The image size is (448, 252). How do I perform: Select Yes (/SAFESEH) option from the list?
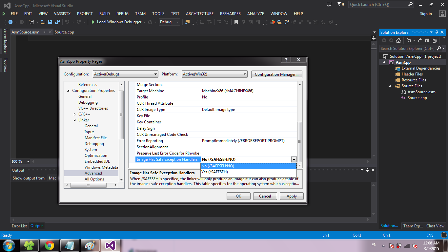(248, 172)
